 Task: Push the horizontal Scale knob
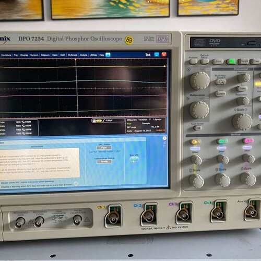coord(242,122)
